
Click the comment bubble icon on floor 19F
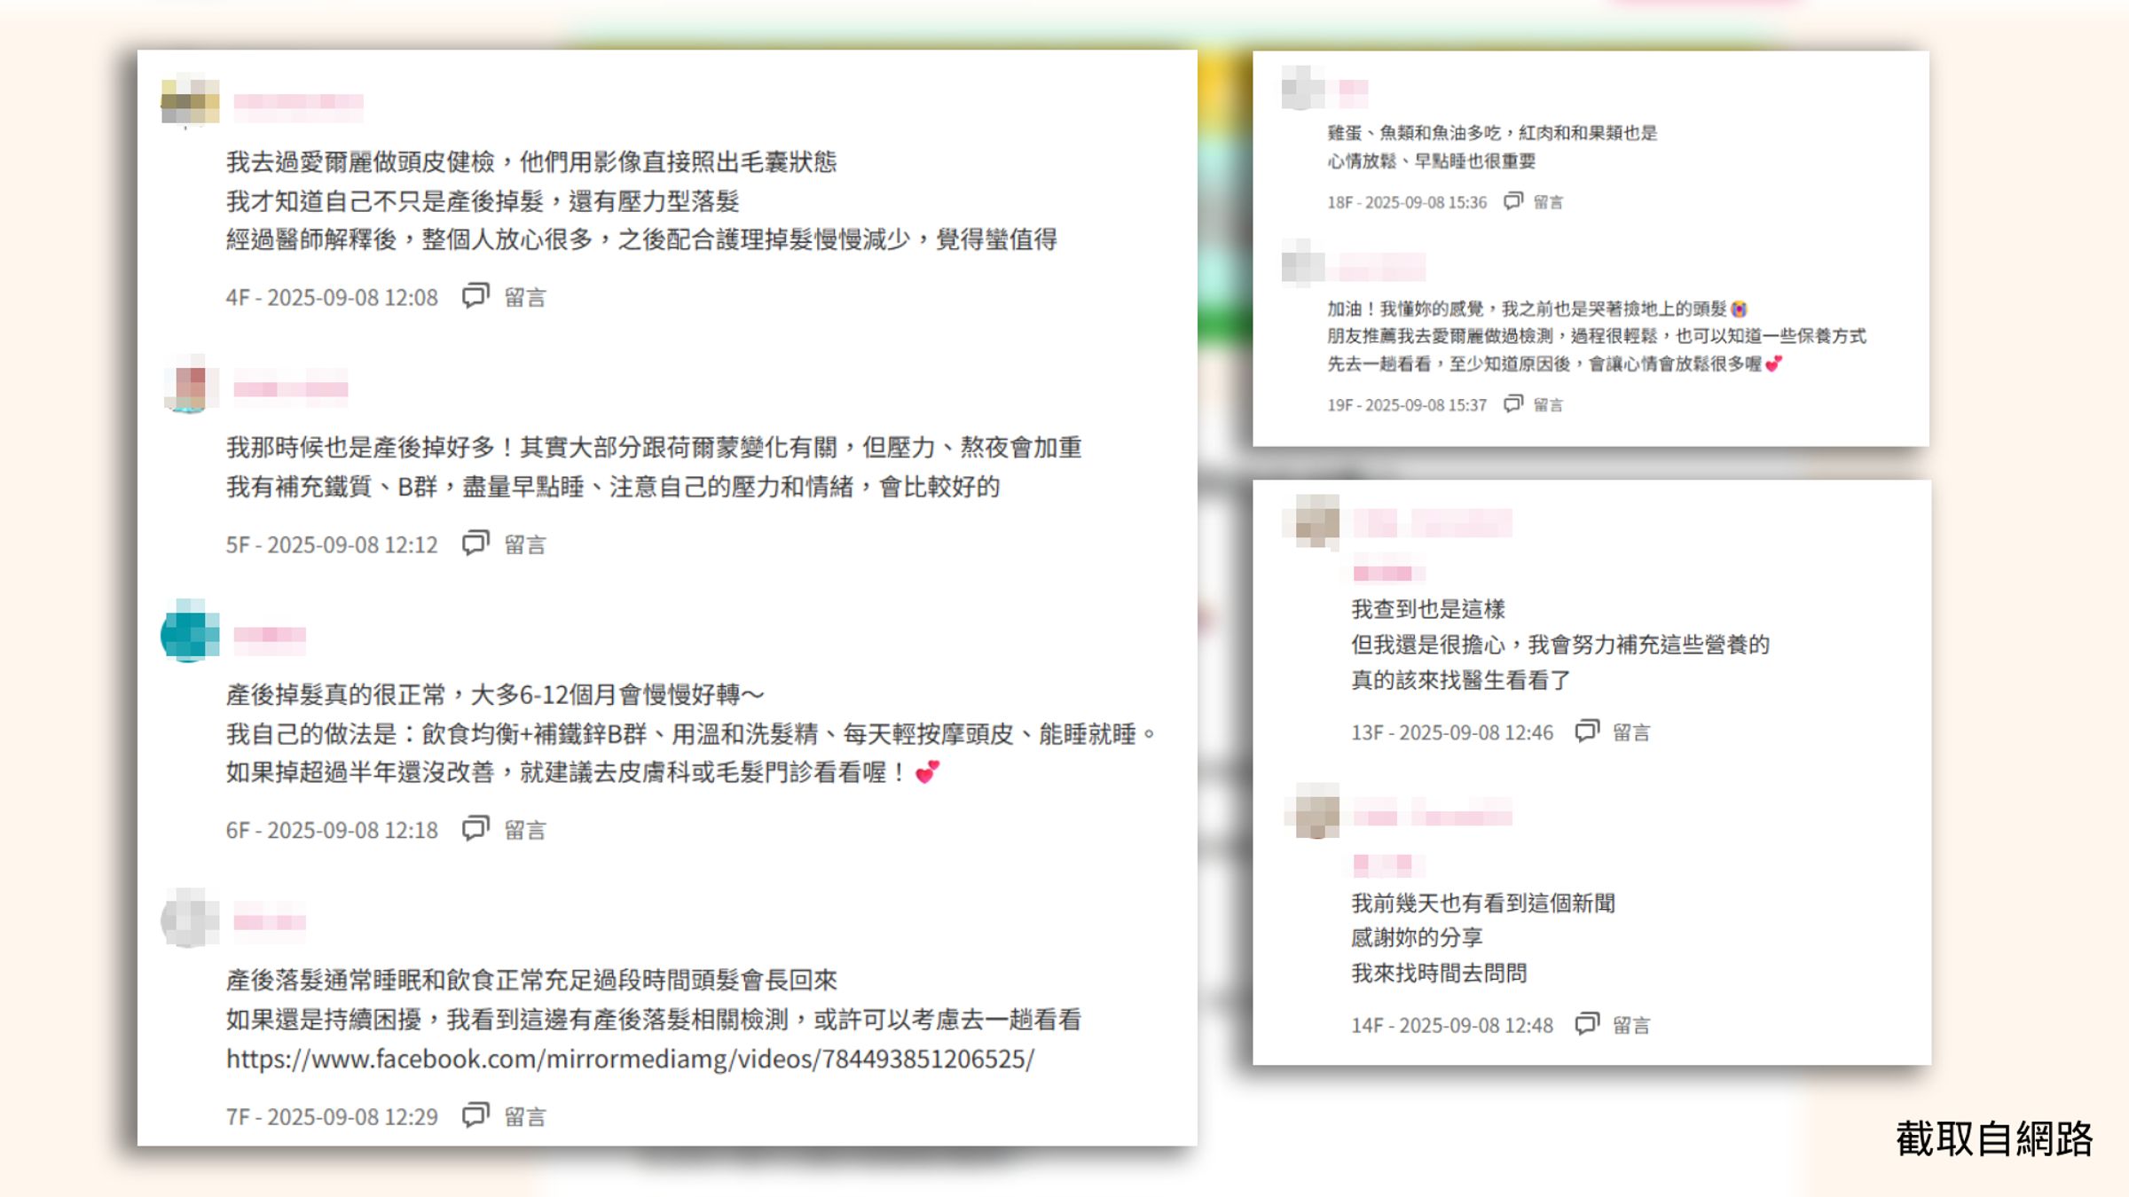pyautogui.click(x=1513, y=404)
